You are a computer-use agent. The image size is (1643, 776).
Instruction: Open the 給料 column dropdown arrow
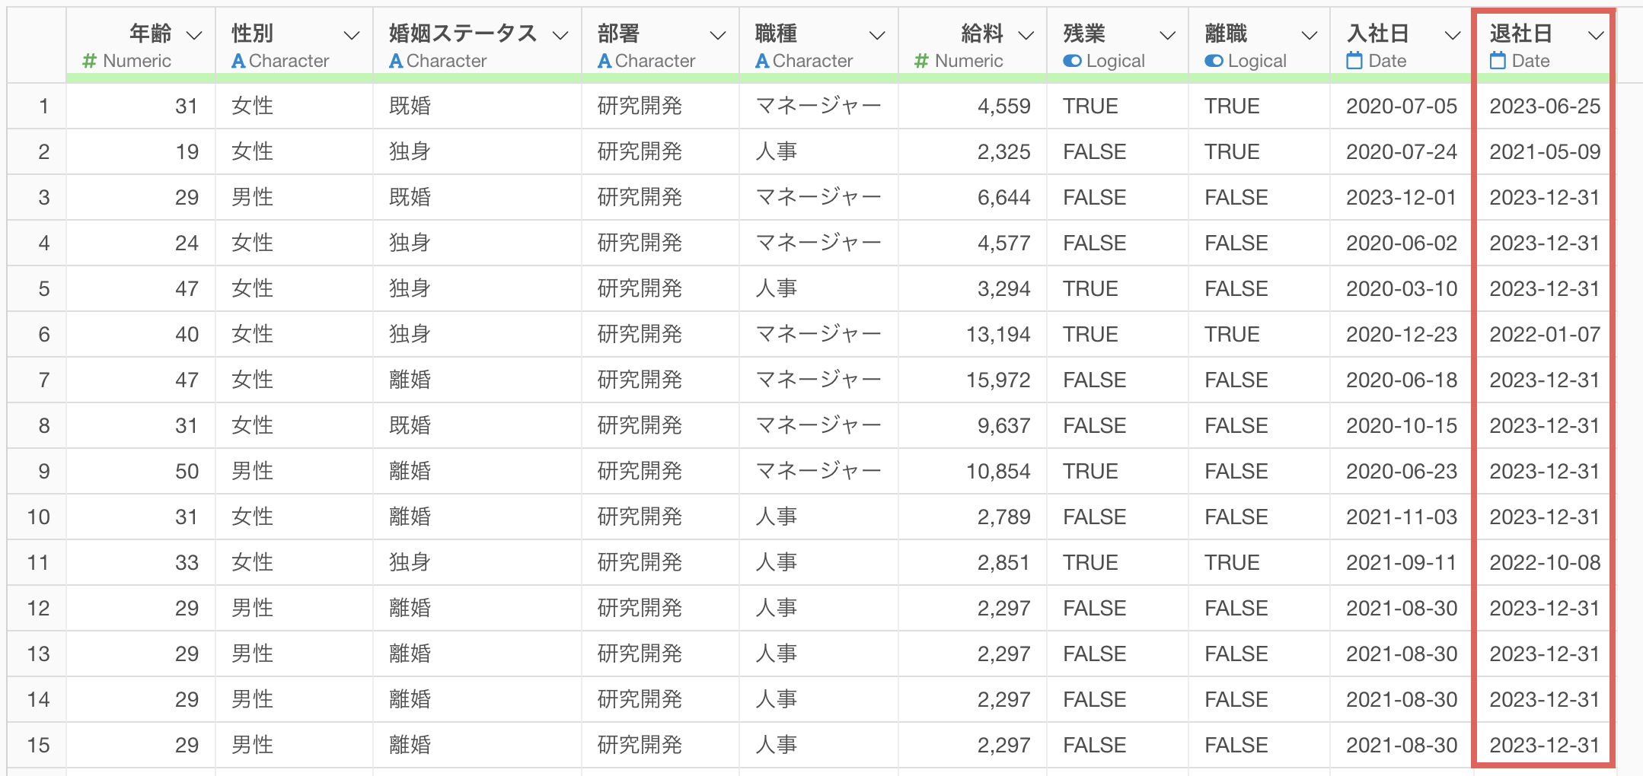(1026, 35)
